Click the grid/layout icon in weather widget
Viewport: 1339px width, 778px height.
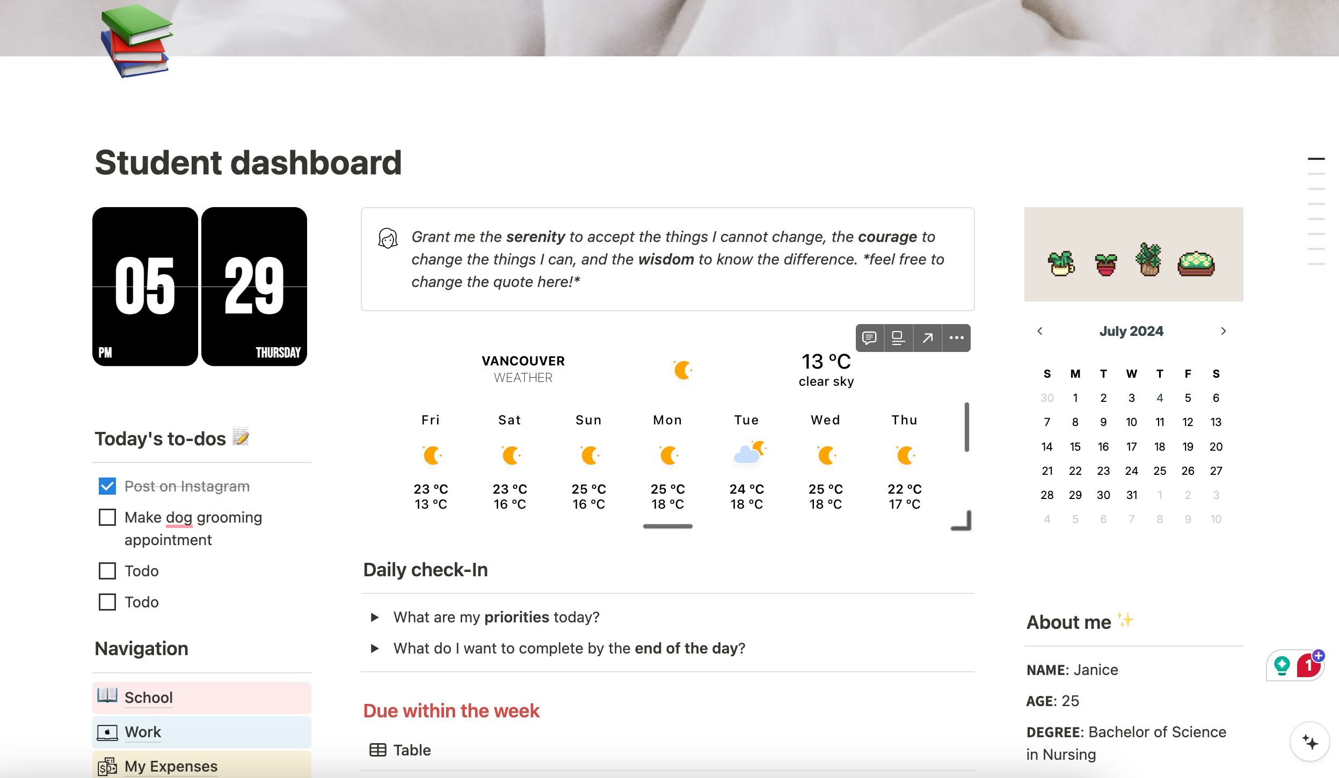tap(898, 337)
